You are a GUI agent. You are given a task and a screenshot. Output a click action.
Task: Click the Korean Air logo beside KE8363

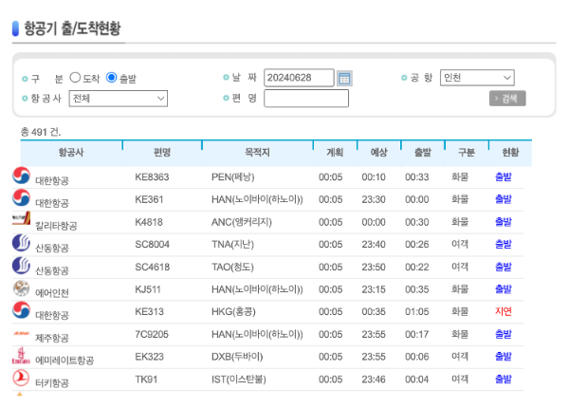coord(21,176)
